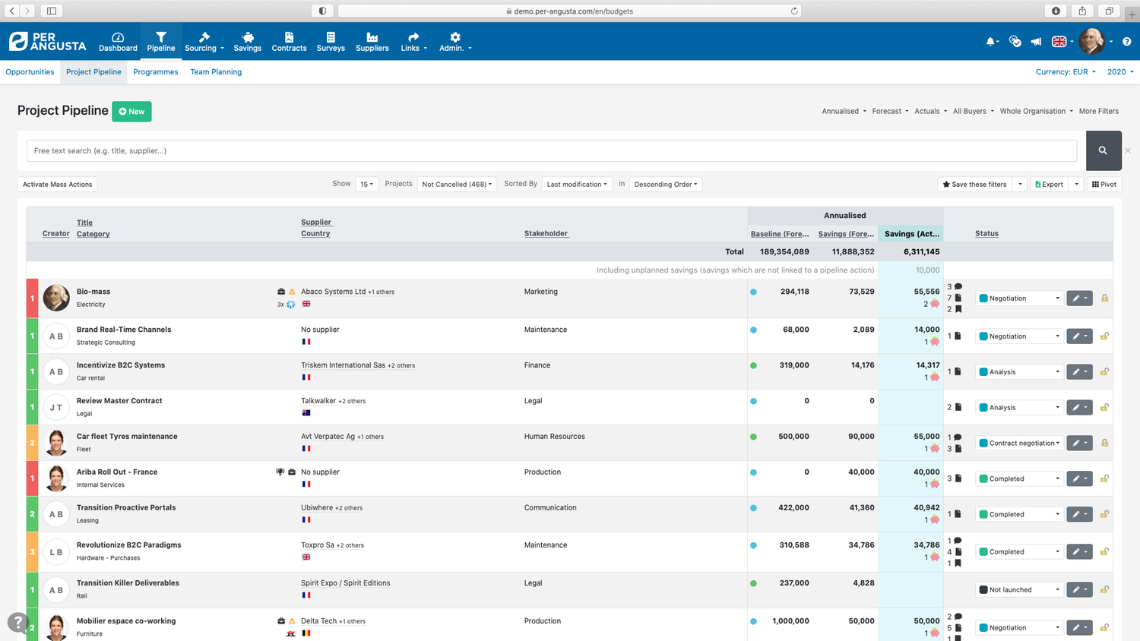Open the comments icon on Bio-mass row
1140x641 pixels.
tap(958, 286)
